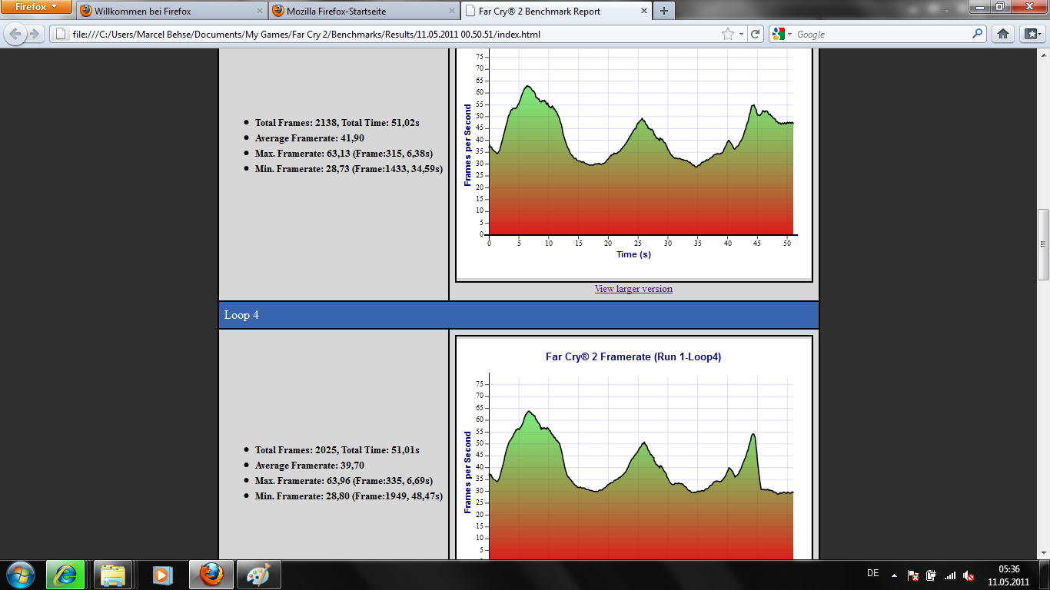This screenshot has width=1050, height=590.
Task: Select text Max. Framerate: 63,13
Action: 302,154
